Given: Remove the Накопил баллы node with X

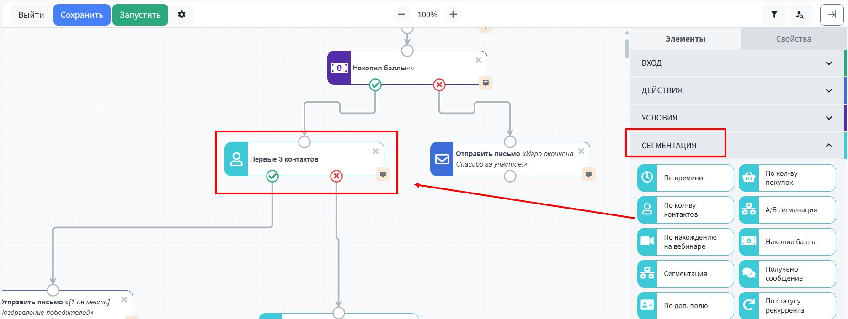Looking at the screenshot, I should coord(478,60).
